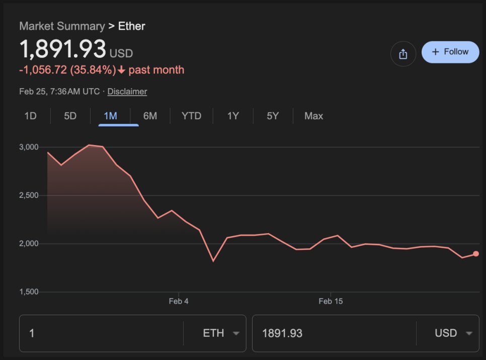Open the Disclaimer link

click(x=127, y=92)
